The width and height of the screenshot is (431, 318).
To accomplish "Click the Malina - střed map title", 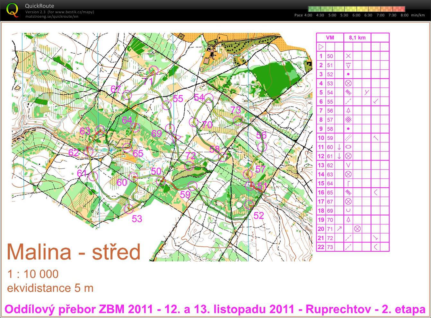I will click(74, 252).
